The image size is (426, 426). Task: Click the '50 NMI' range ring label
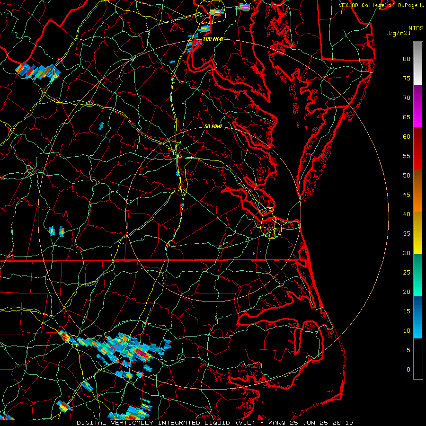pyautogui.click(x=213, y=126)
